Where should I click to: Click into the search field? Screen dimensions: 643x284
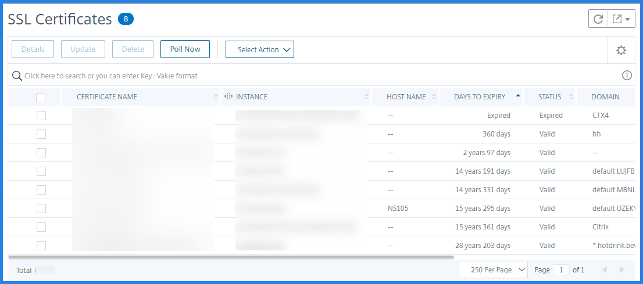click(321, 76)
